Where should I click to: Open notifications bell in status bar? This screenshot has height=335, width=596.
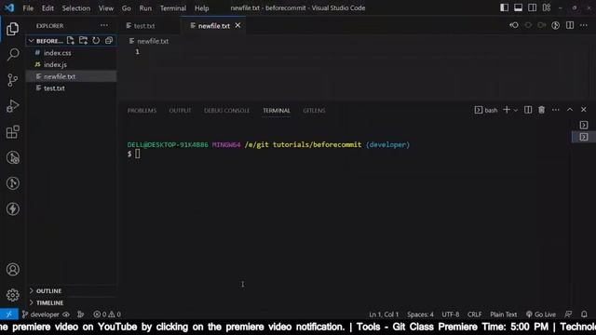(584, 315)
